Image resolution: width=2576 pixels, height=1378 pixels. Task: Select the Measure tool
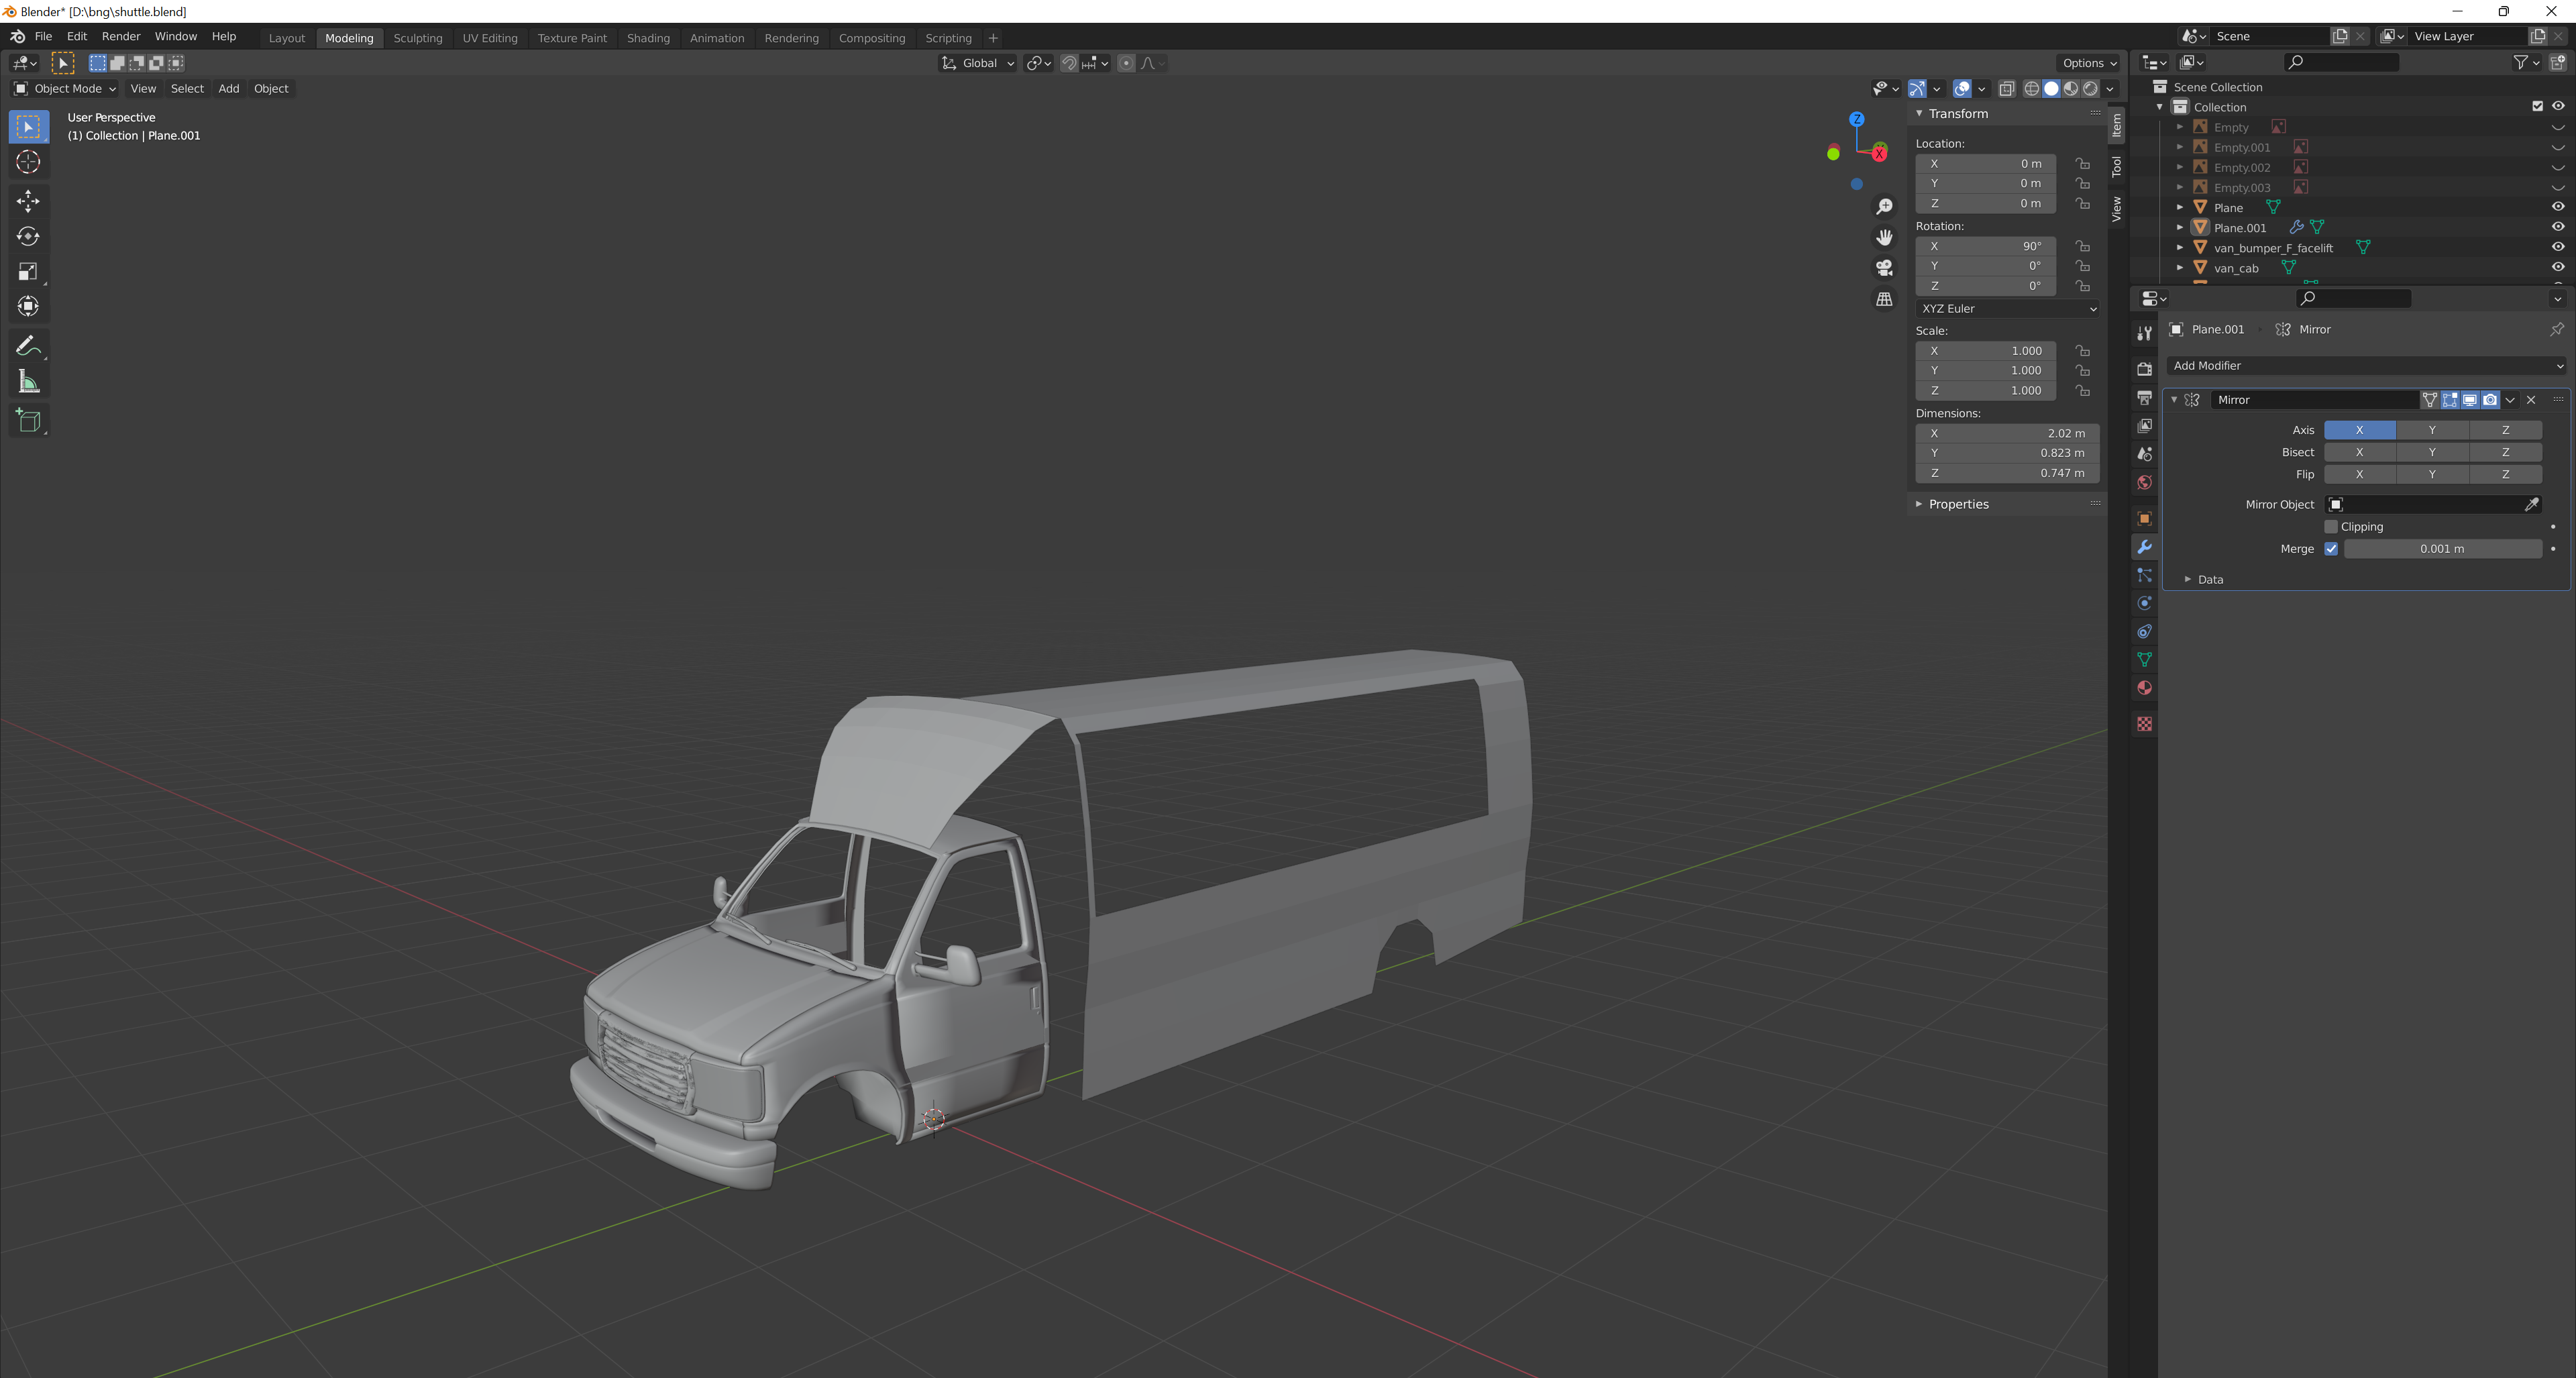(x=28, y=382)
